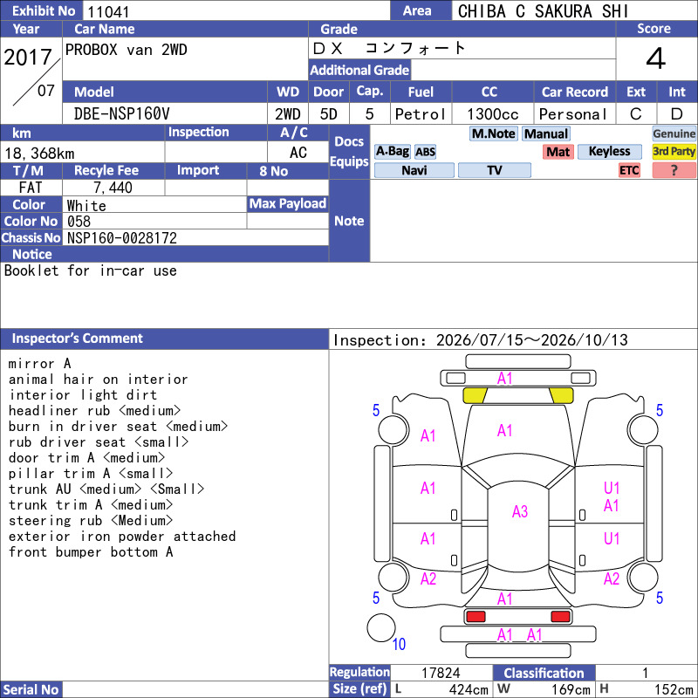The width and height of the screenshot is (698, 698).
Task: Click the red ETC badge
Action: point(629,170)
